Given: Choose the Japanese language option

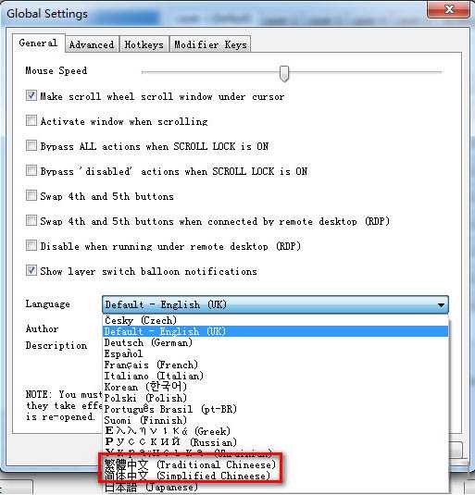Looking at the screenshot, I should click(x=275, y=487).
